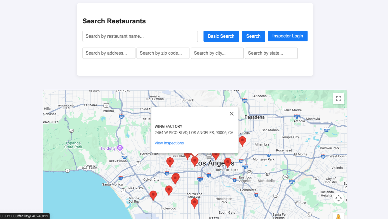Click the San Marino map label
The width and height of the screenshot is (388, 219).
pyautogui.click(x=270, y=130)
